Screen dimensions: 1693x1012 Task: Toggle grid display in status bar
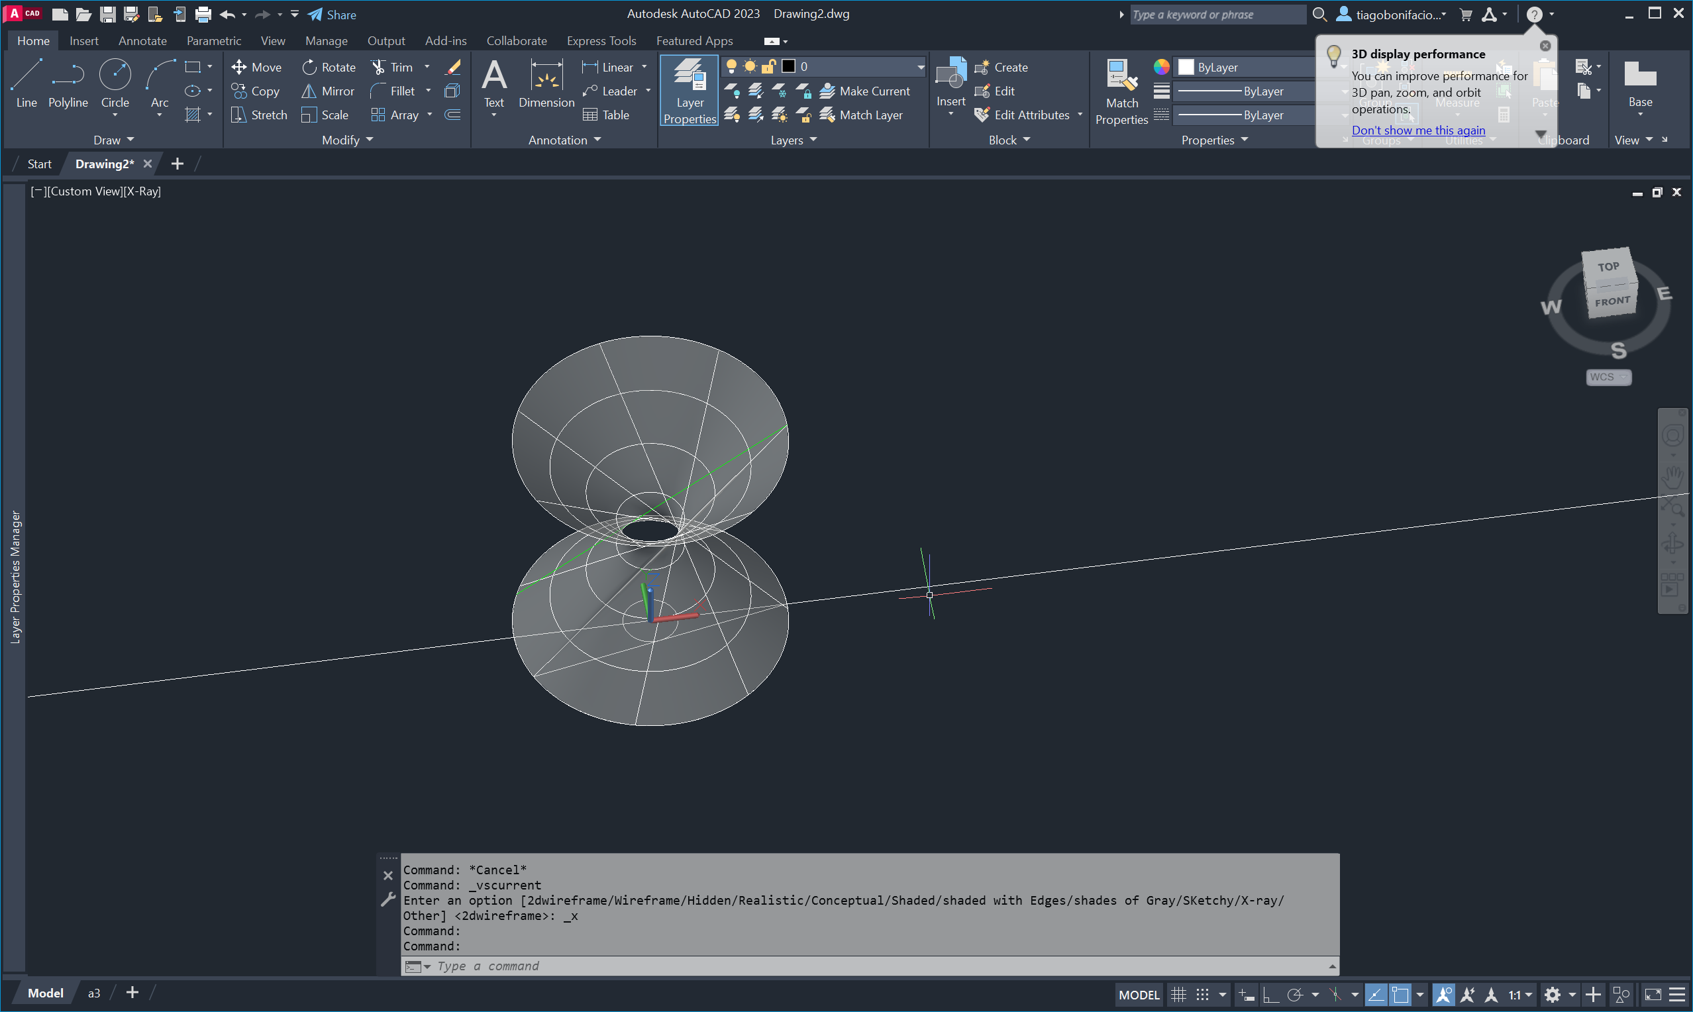tap(1178, 994)
